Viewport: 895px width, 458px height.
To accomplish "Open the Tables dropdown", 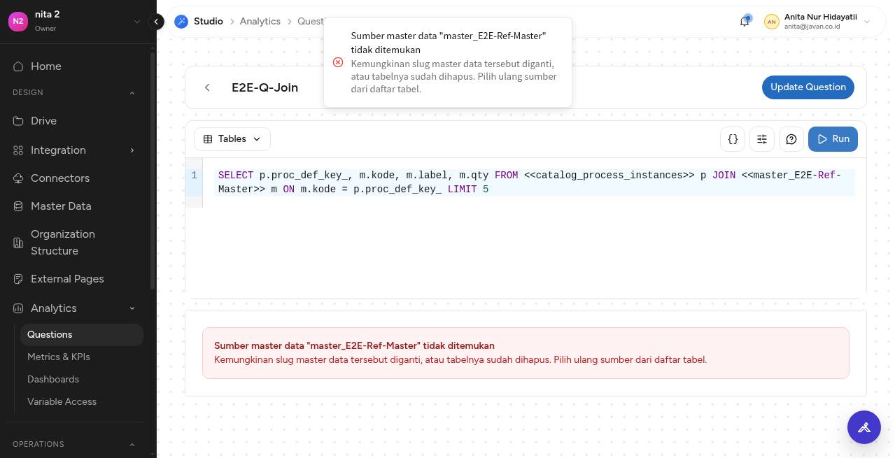I will (x=232, y=139).
